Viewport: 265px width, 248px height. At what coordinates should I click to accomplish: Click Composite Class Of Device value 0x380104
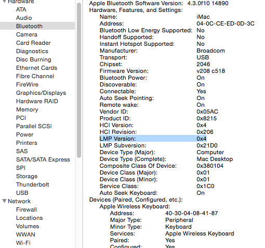point(210,166)
